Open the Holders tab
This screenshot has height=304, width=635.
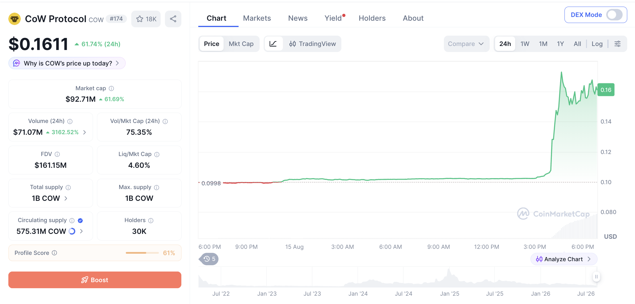pos(372,18)
